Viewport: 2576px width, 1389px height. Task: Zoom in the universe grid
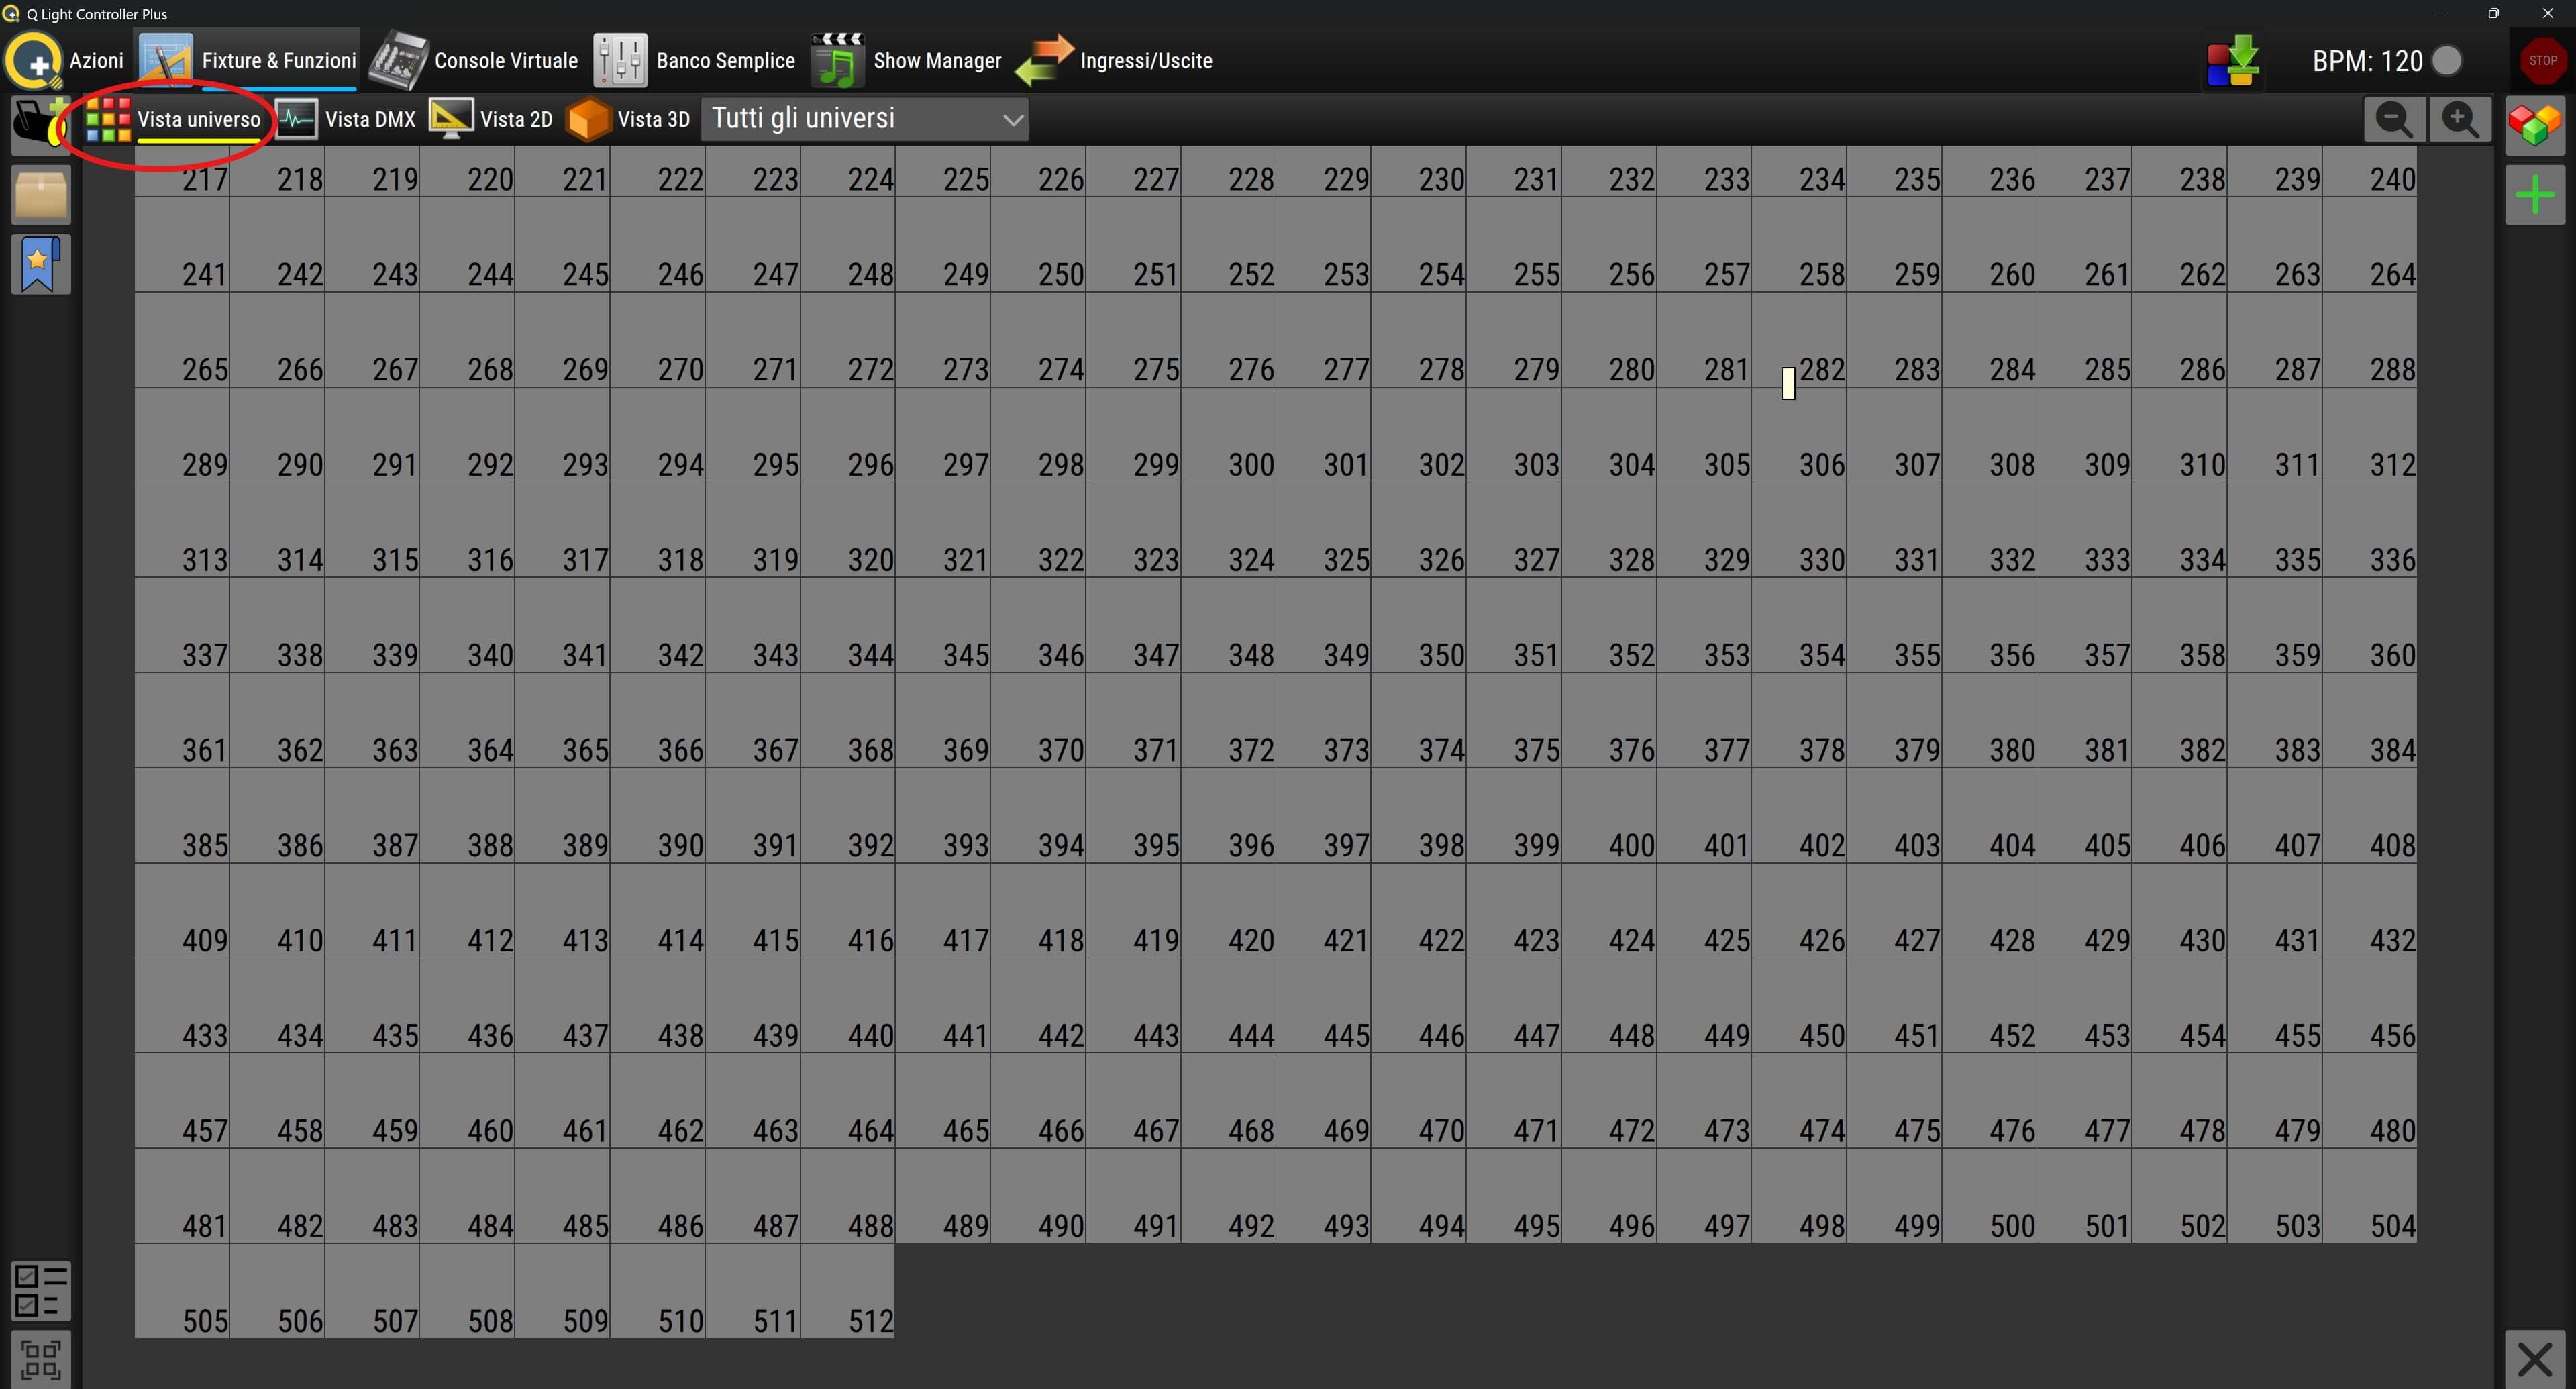[x=2460, y=120]
